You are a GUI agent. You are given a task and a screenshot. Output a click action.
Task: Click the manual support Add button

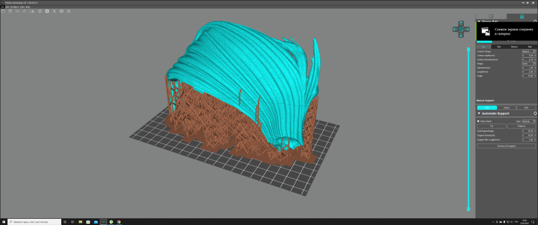click(487, 108)
